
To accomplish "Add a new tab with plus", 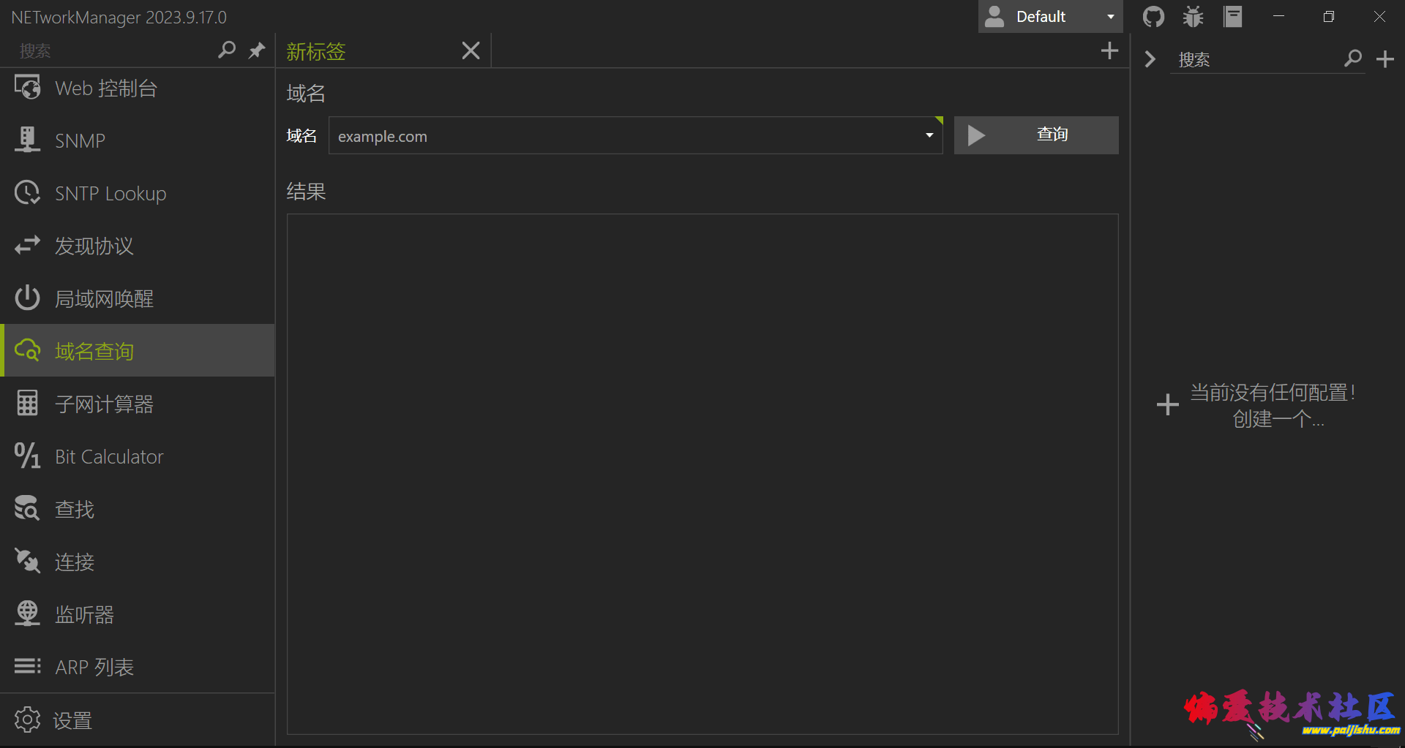I will tap(1109, 50).
